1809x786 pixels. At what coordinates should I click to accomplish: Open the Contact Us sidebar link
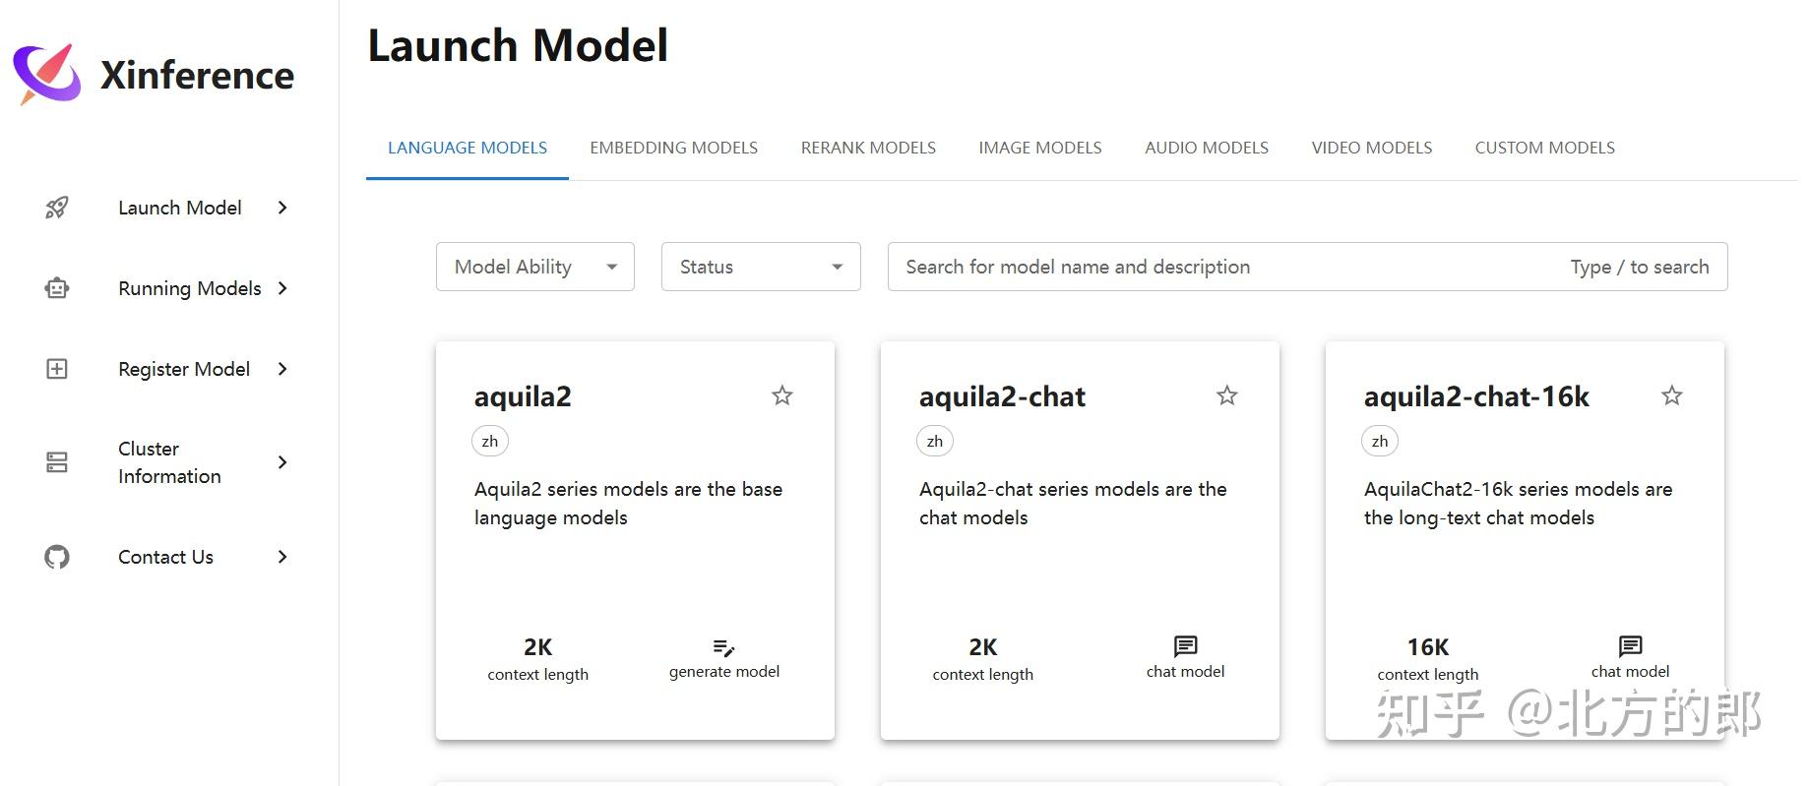pyautogui.click(x=165, y=557)
